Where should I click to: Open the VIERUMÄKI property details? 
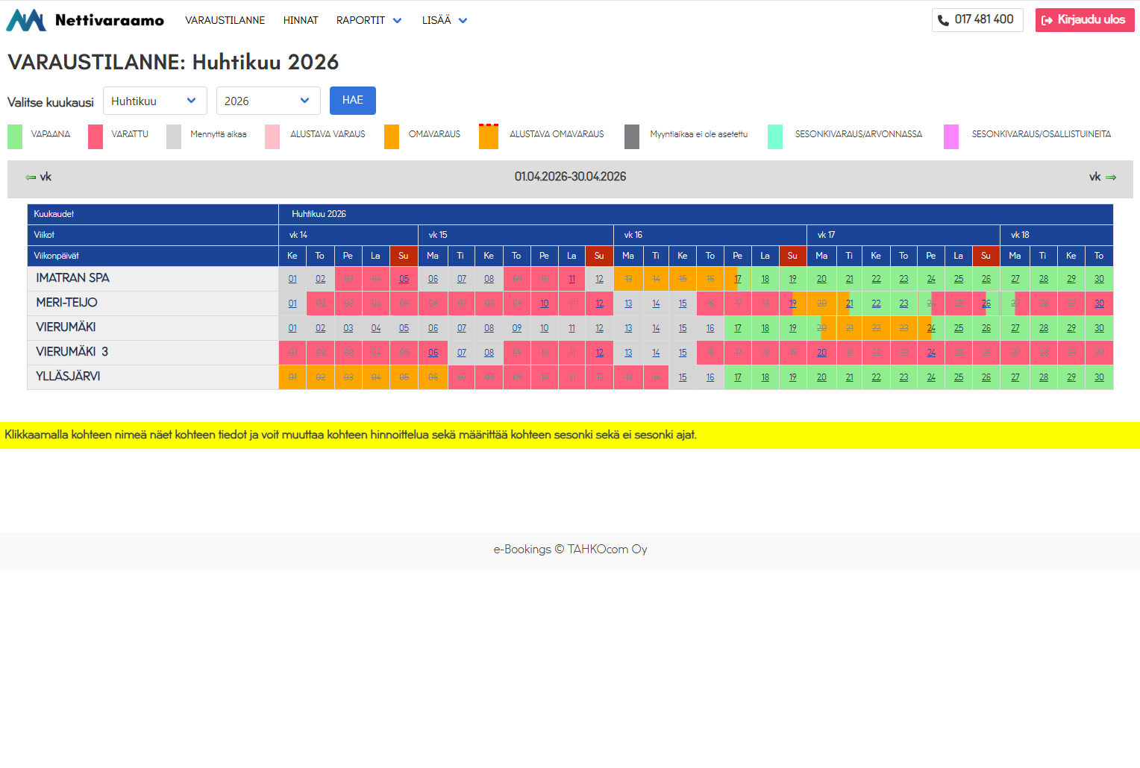66,327
